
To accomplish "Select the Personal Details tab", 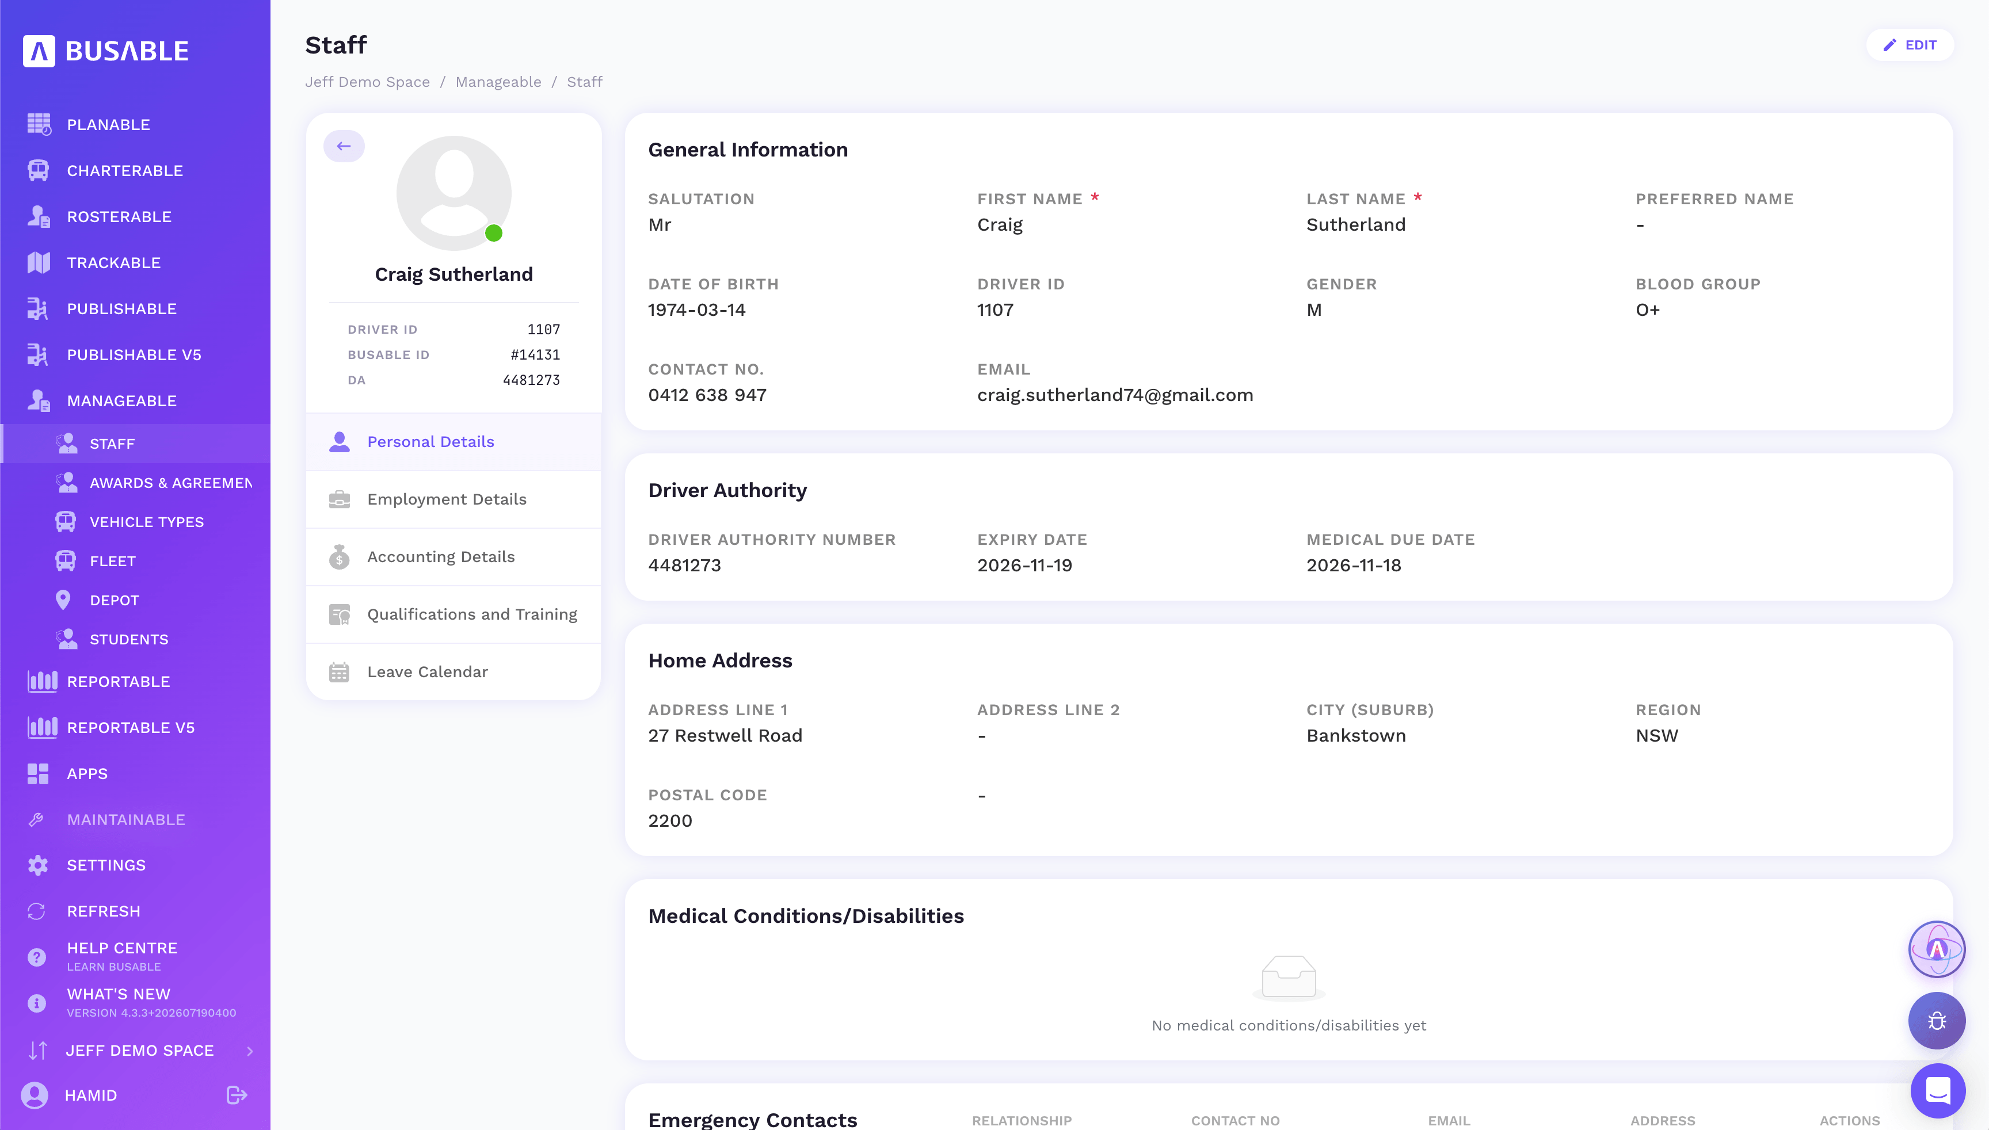I will point(454,442).
